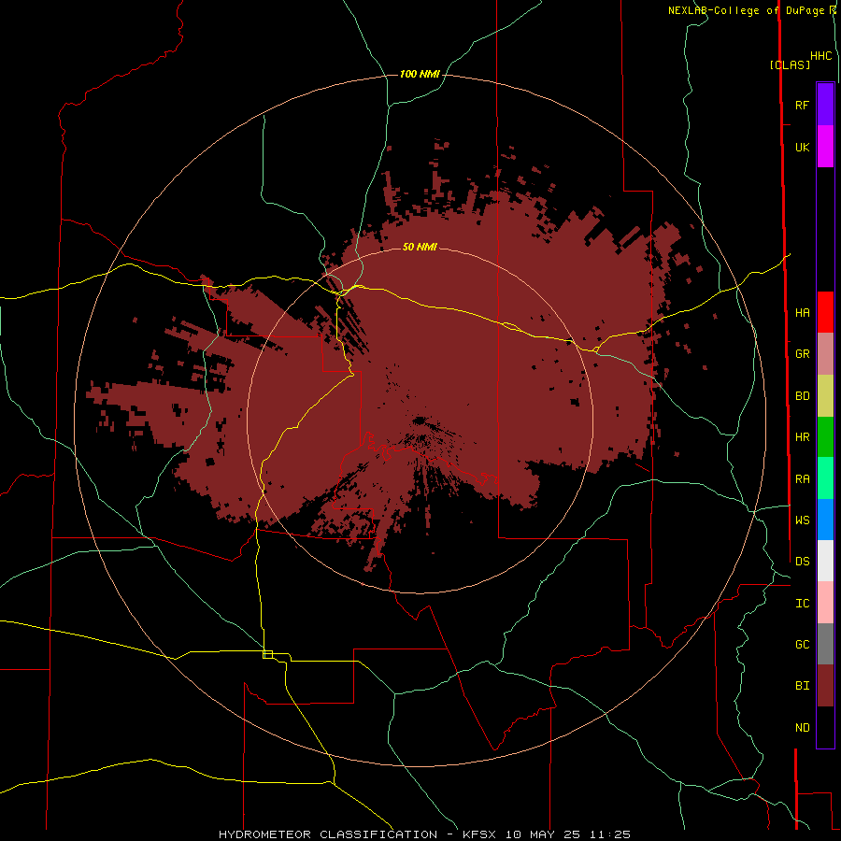Click the 'ND' legend label
841x841 pixels.
click(802, 728)
